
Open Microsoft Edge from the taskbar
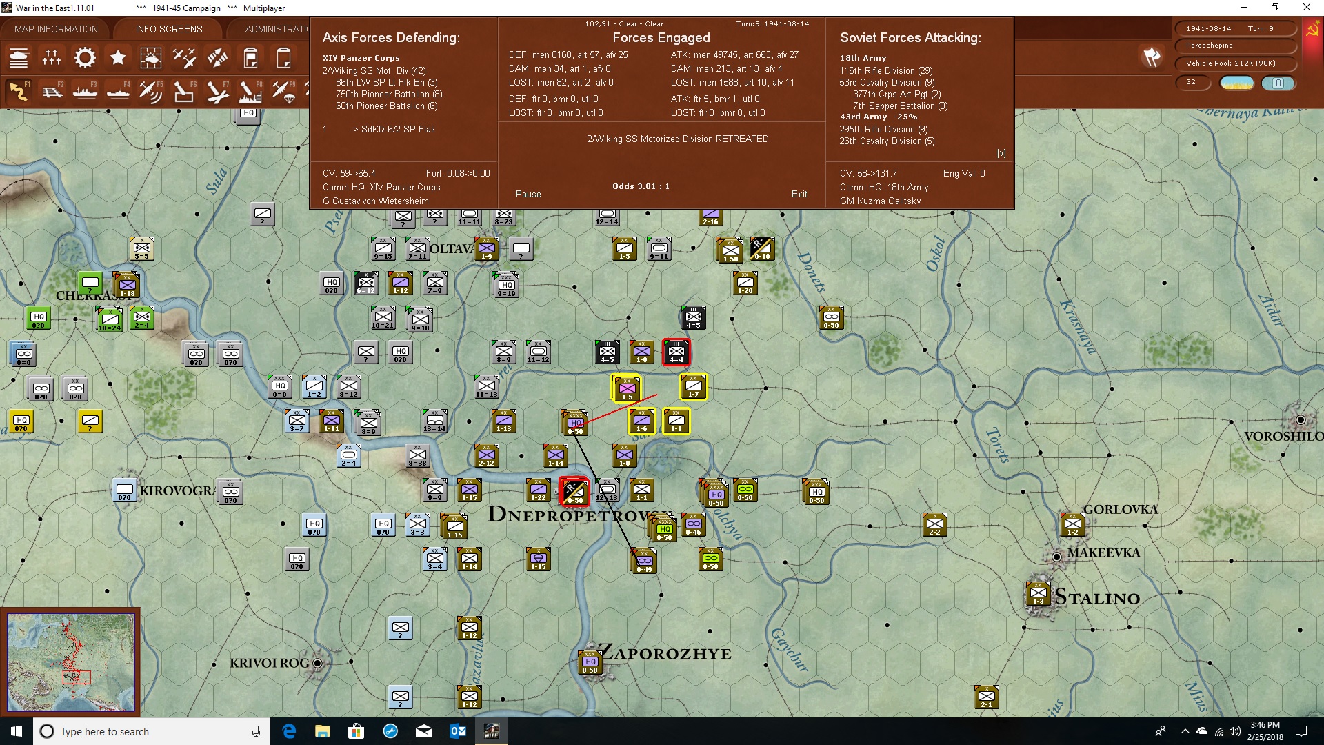click(x=289, y=731)
